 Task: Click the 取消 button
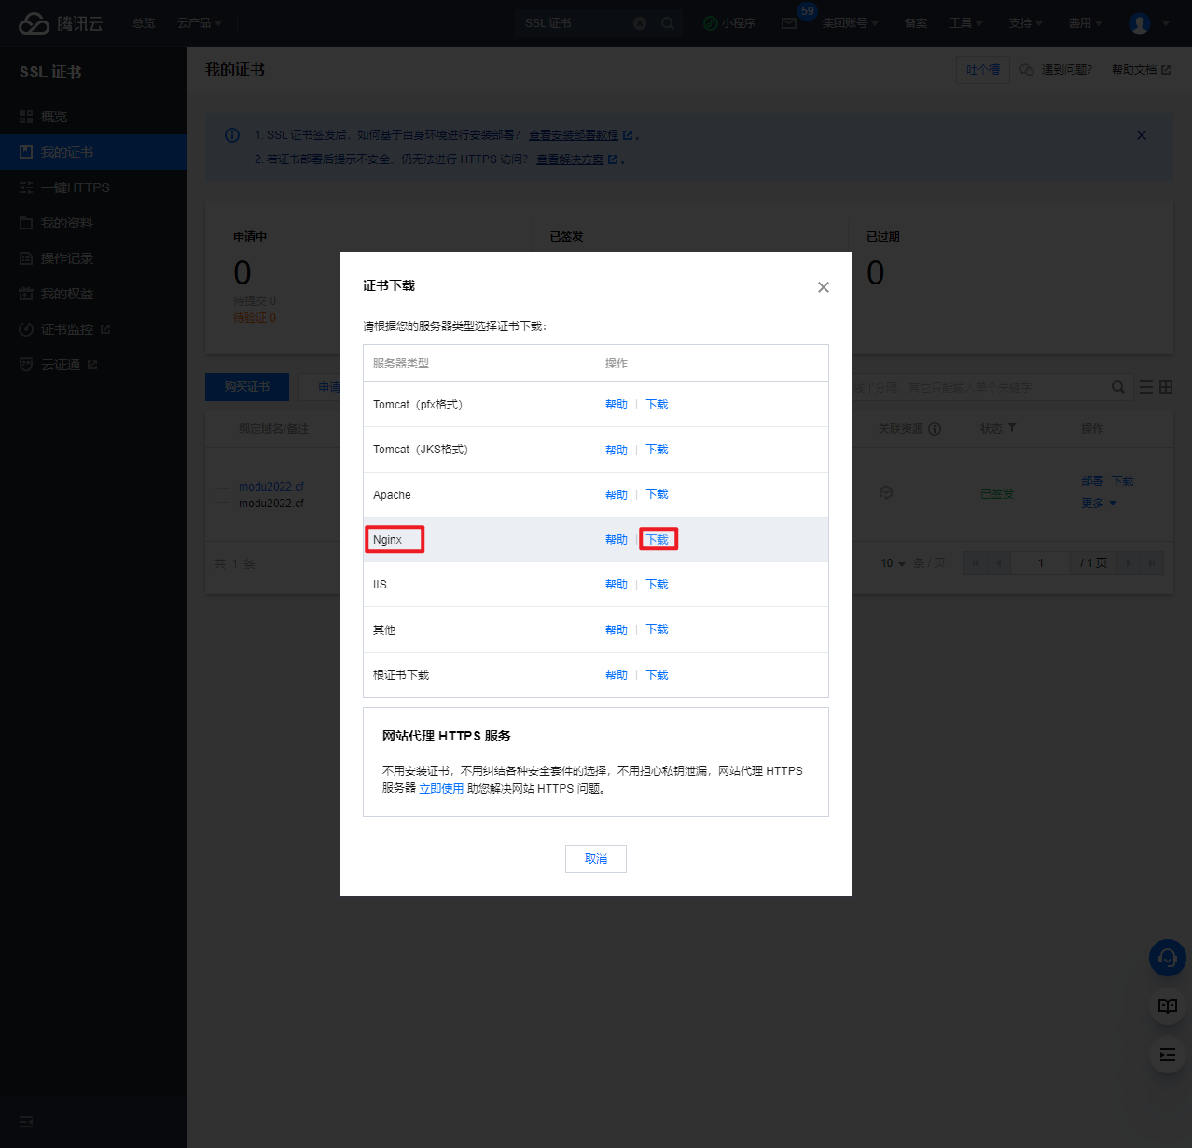pos(596,859)
